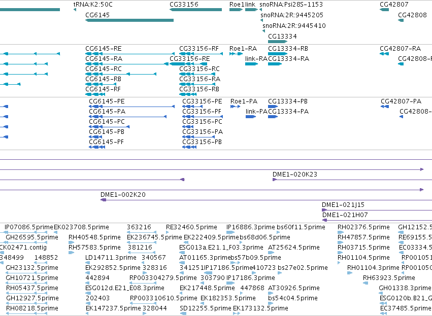Select the CG6145 gene bar
The height and width of the screenshot is (316, 432).
(x=129, y=20)
